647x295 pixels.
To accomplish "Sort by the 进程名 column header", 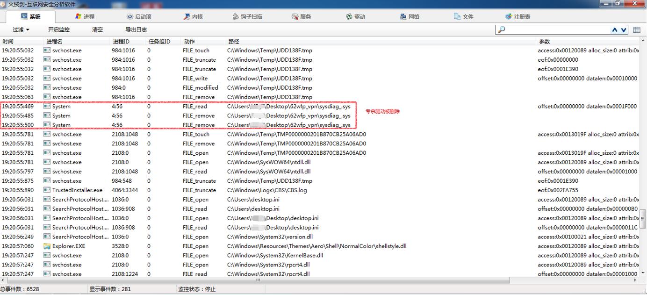I will pos(78,42).
